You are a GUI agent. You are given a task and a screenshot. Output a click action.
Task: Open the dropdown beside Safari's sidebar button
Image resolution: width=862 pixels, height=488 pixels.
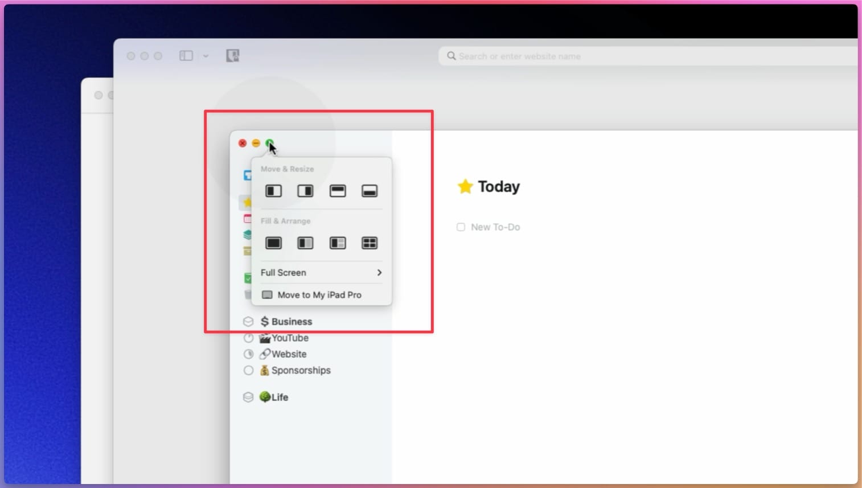206,56
